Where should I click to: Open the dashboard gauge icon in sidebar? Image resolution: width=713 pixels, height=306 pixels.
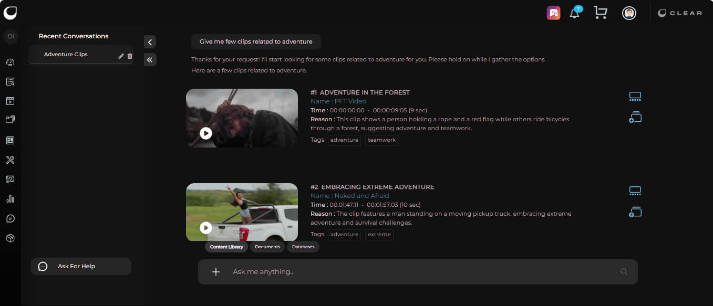coord(10,62)
